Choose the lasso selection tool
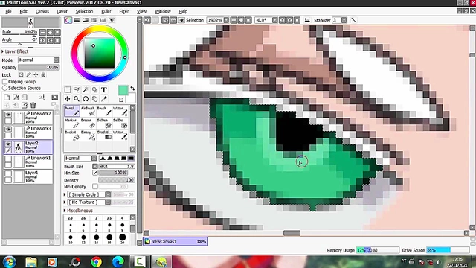476x268 pixels. pos(77,89)
